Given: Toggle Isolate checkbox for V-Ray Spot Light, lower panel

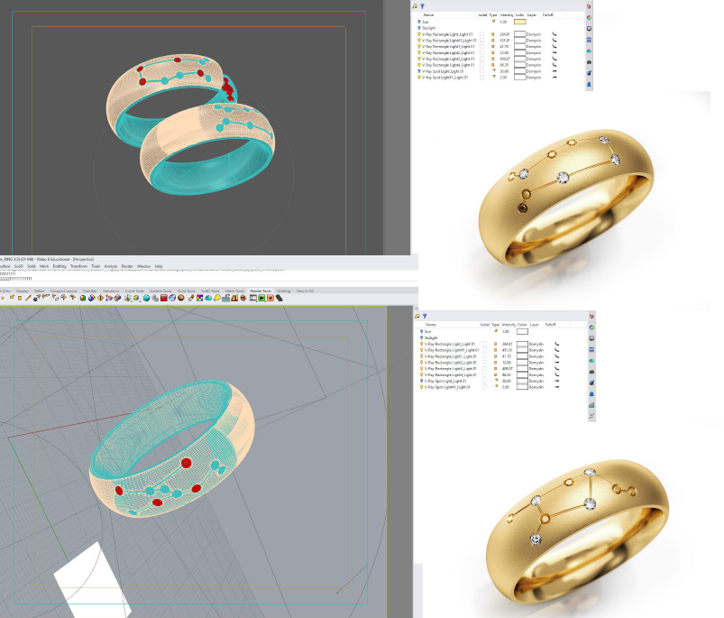Looking at the screenshot, I should 484,381.
